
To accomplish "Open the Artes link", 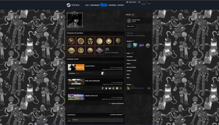I will pyautogui.click(x=128, y=78).
